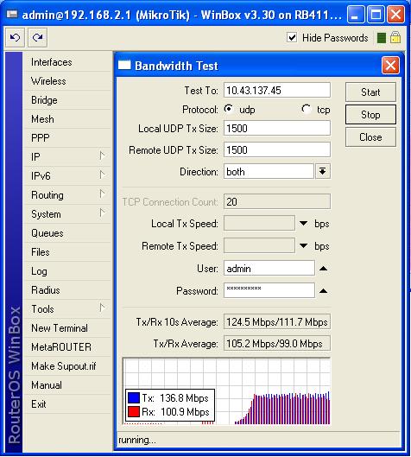Image resolution: width=411 pixels, height=457 pixels.
Task: Click the redo arrow toolbar icon
Action: click(x=38, y=38)
